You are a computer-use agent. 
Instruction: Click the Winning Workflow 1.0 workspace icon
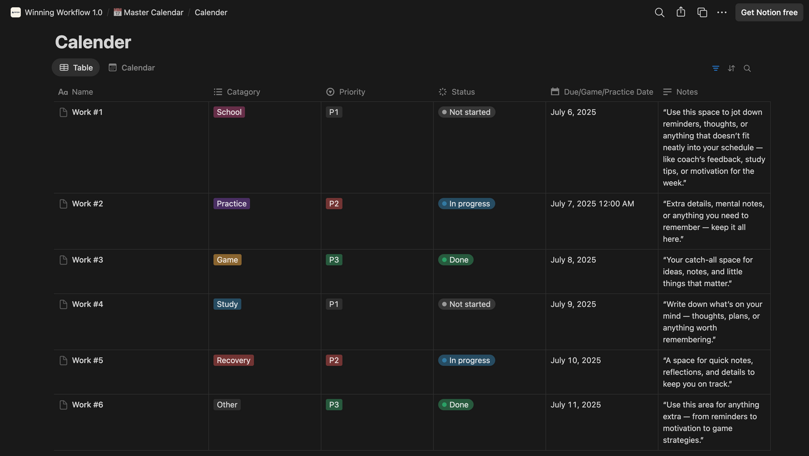[x=16, y=12]
